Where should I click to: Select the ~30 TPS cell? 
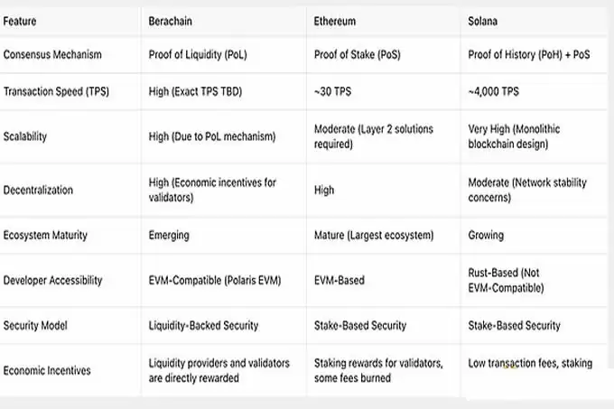click(332, 91)
